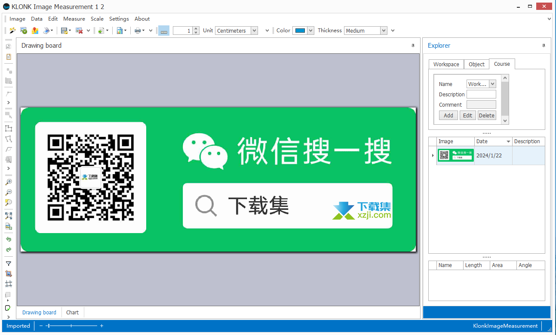Image resolution: width=556 pixels, height=335 pixels.
Task: Click the Delete button
Action: [x=487, y=115]
